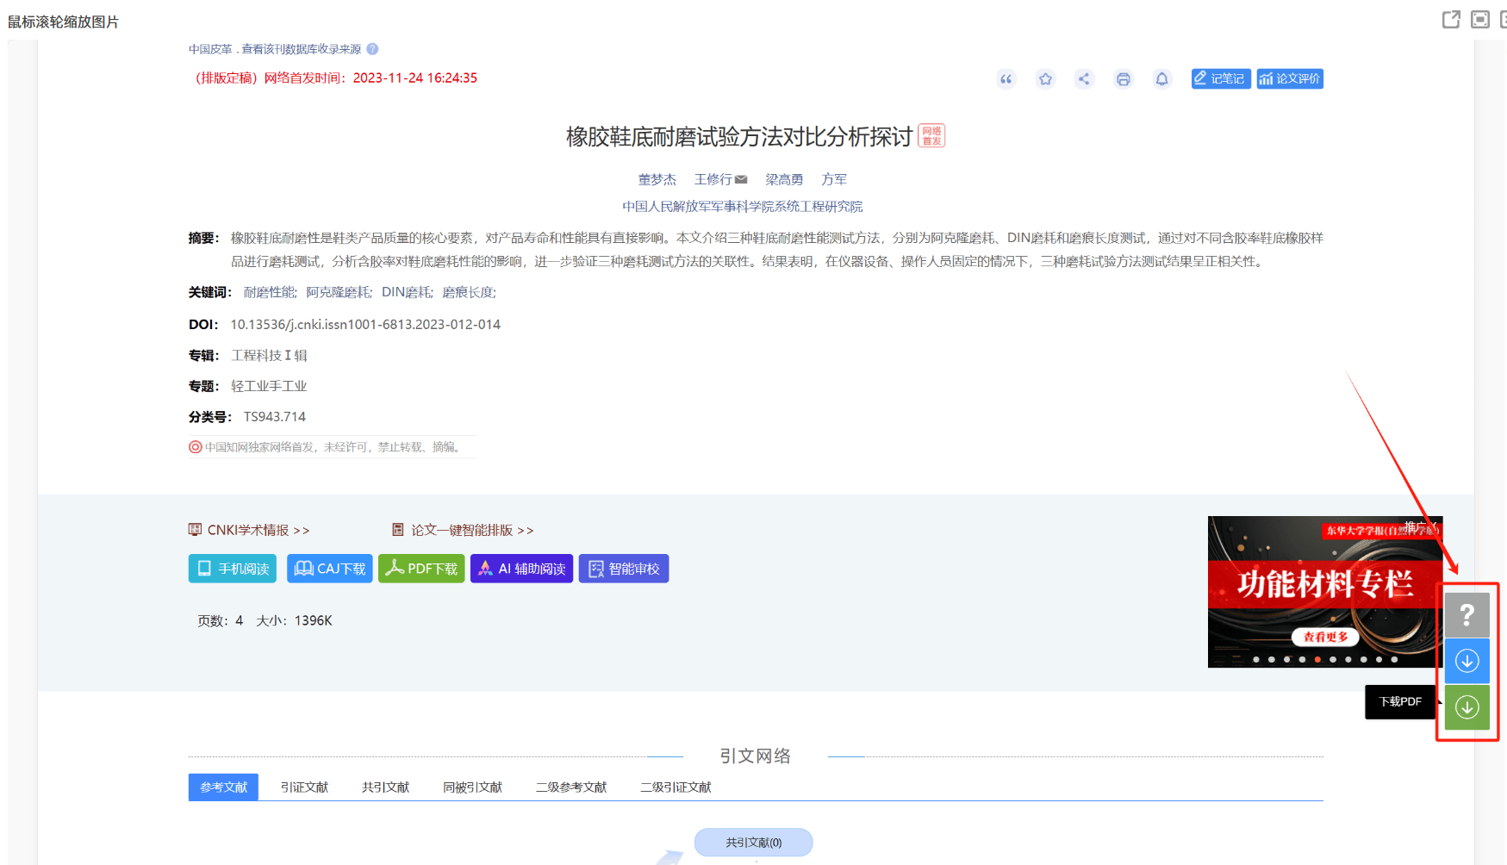Click the PDF下载 download button
Image resolution: width=1507 pixels, height=865 pixels.
[421, 568]
